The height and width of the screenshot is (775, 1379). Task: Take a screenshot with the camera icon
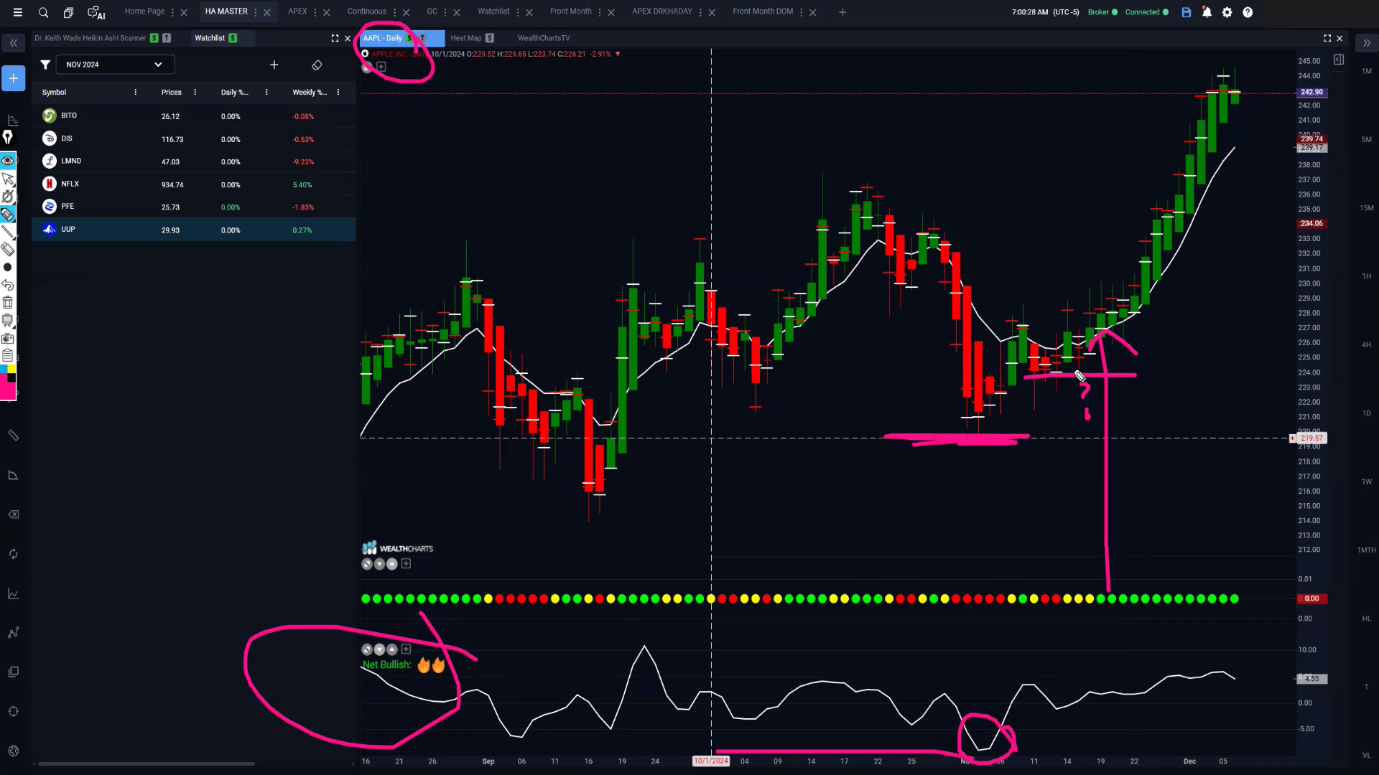click(x=8, y=338)
